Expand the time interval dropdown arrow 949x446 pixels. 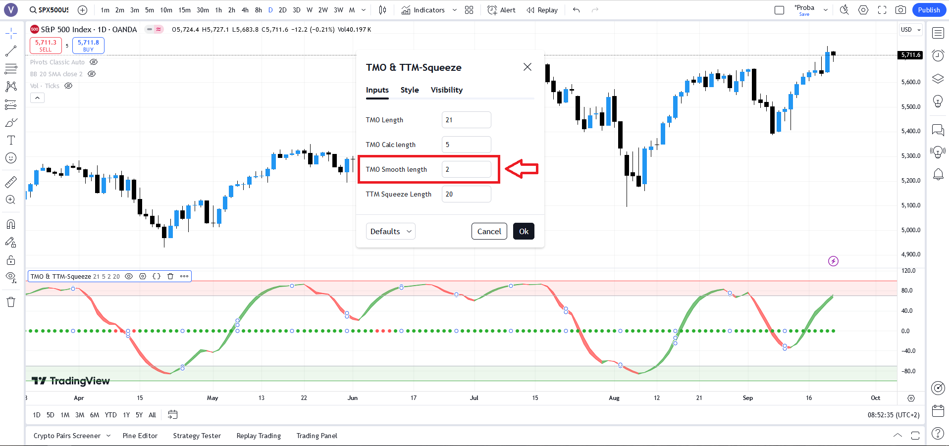point(364,10)
